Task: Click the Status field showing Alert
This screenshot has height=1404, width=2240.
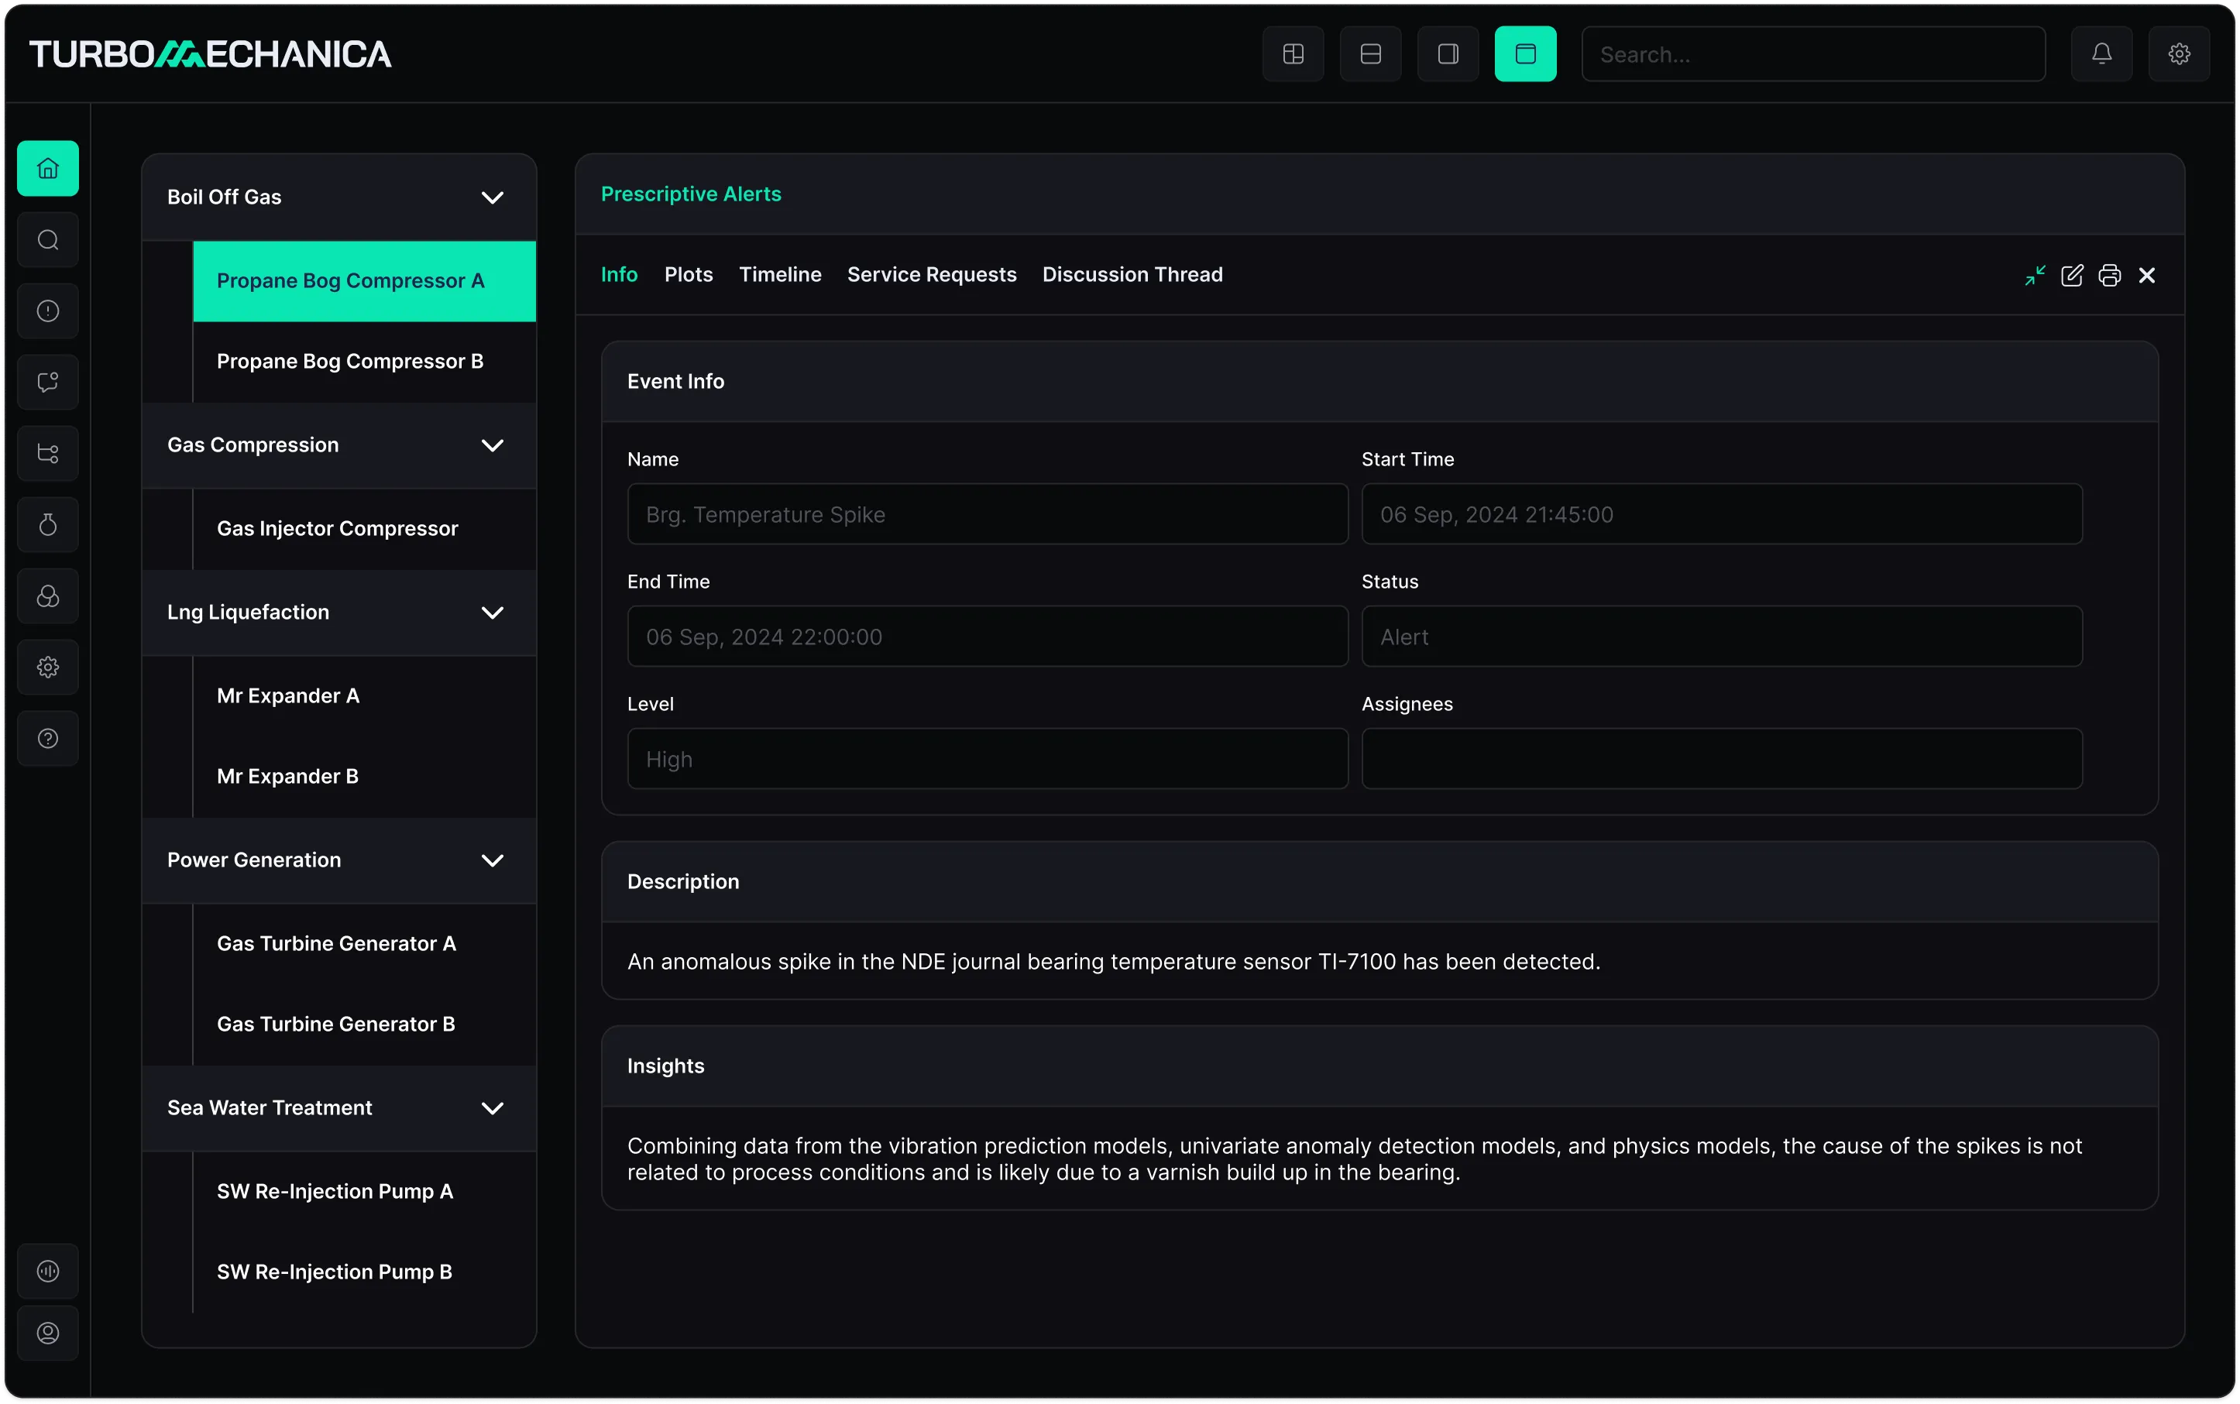Action: (1721, 636)
